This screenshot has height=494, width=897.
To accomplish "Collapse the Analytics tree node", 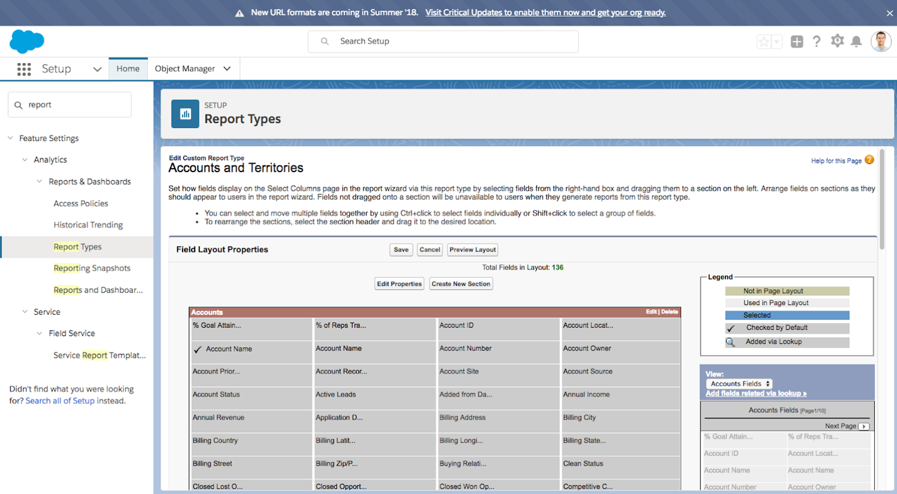I will 25,160.
